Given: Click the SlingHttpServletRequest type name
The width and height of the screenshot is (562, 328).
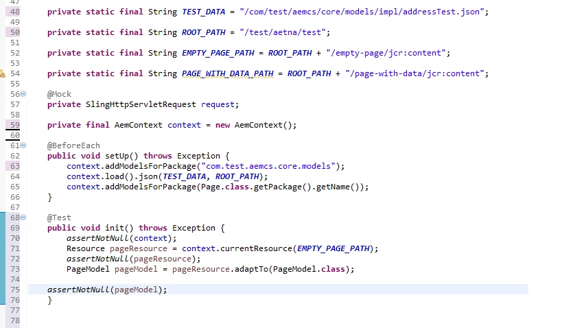Looking at the screenshot, I should (x=141, y=104).
